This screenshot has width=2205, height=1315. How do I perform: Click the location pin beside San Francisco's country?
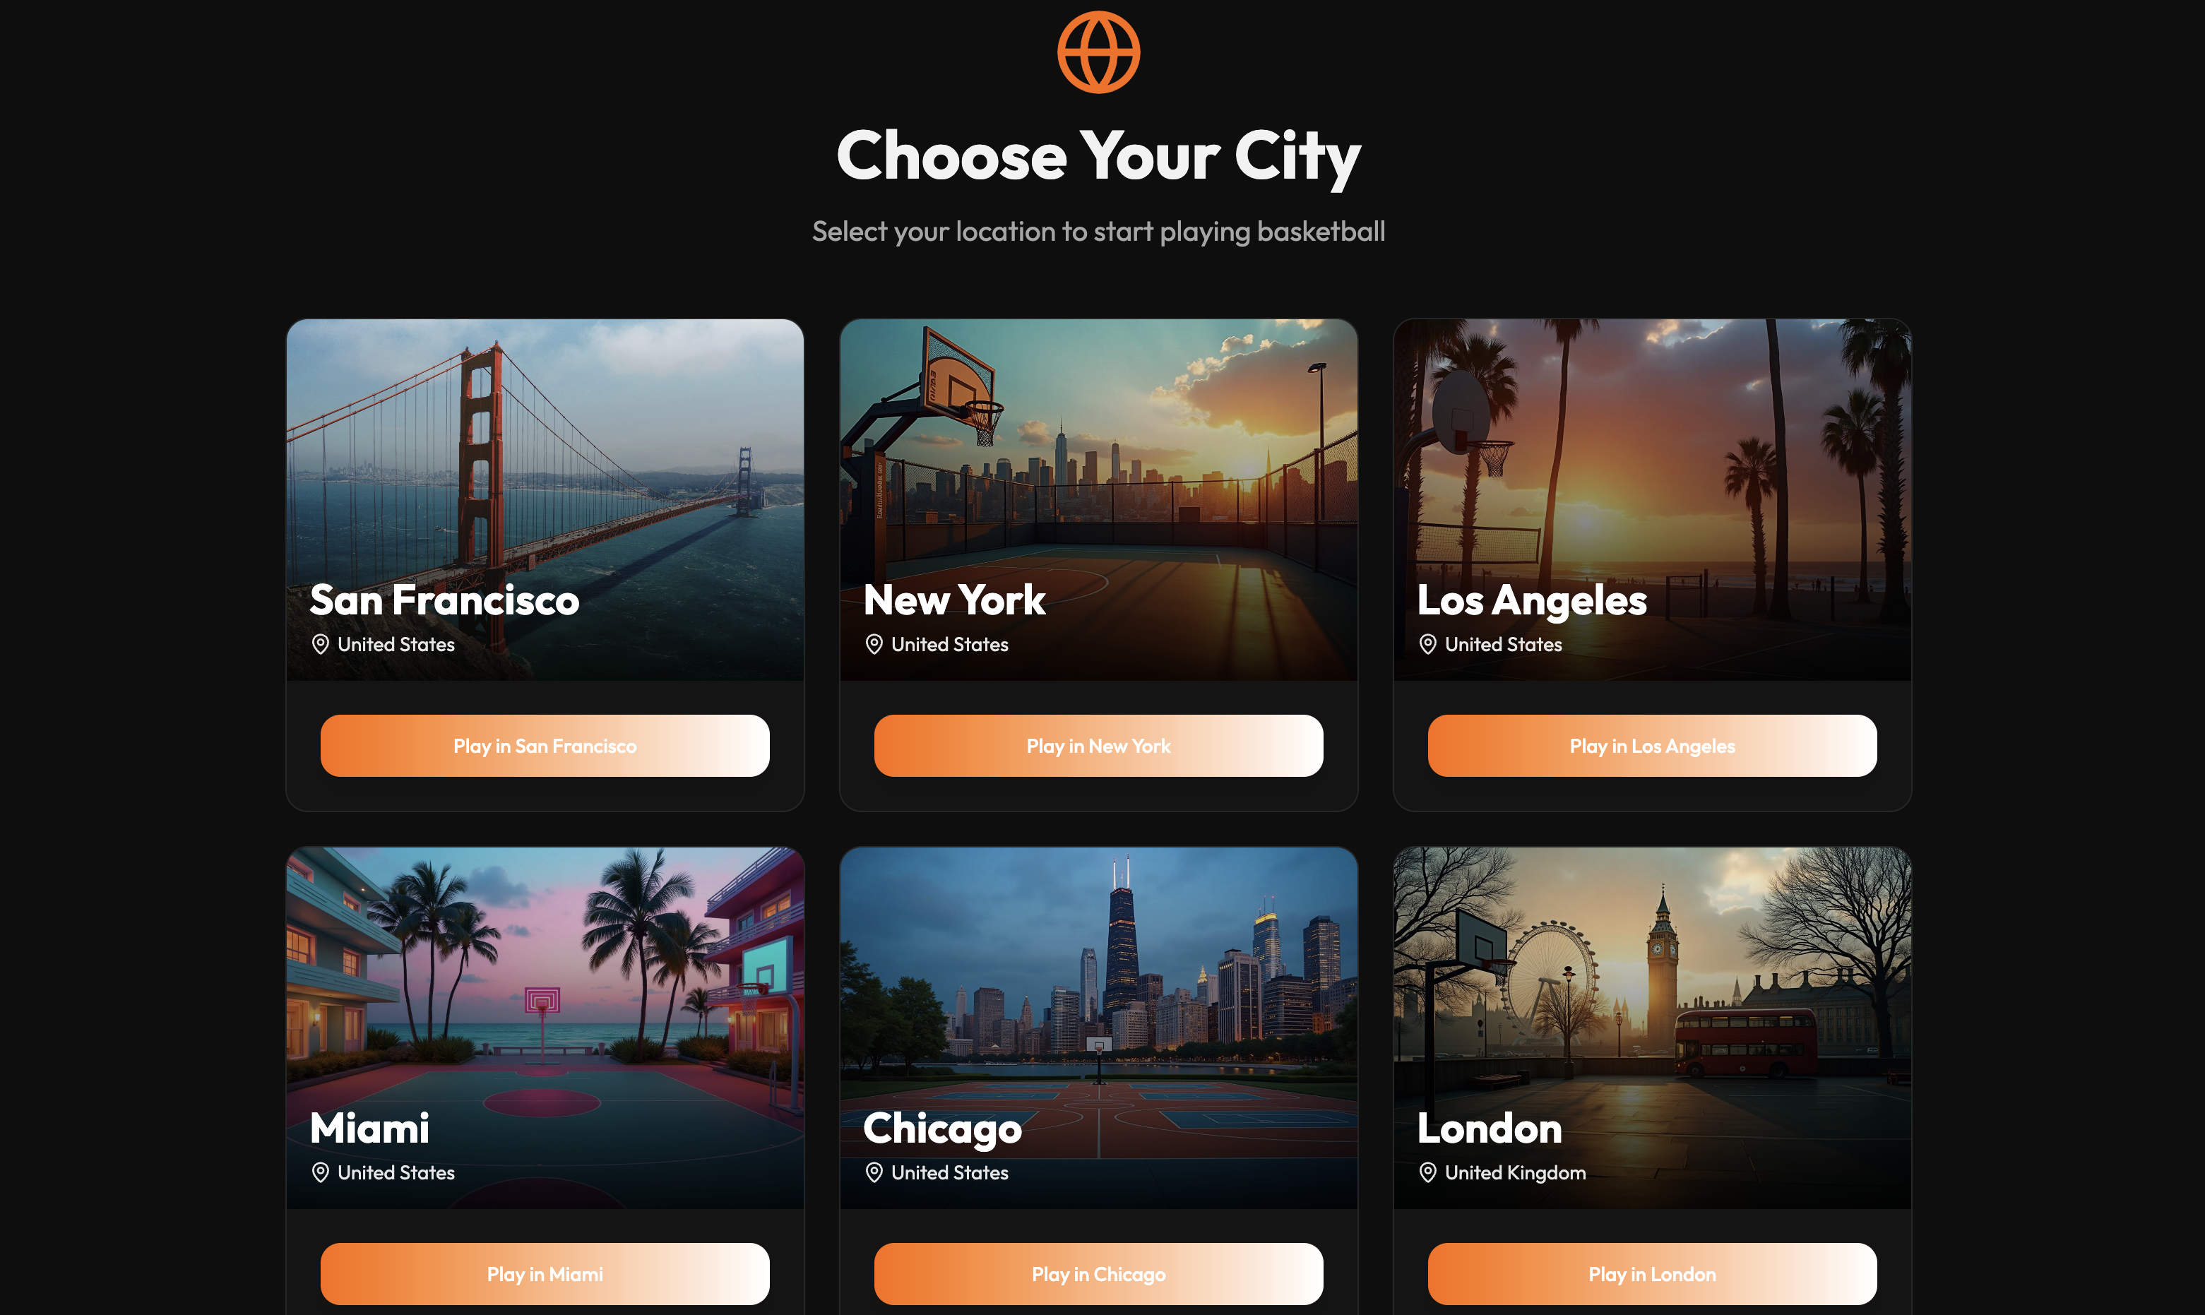[321, 644]
